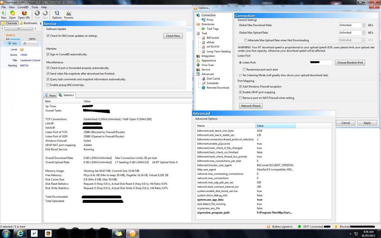
Task: Open a torrent with the Open icon
Action: pos(12,13)
